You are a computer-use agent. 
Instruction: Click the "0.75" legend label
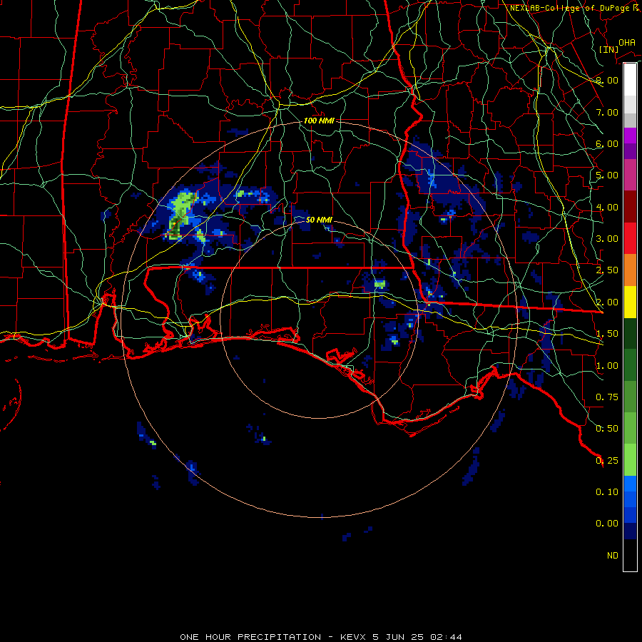(x=607, y=397)
